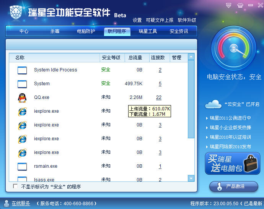Click the "云安全" 已开启 status text

[x=242, y=104]
